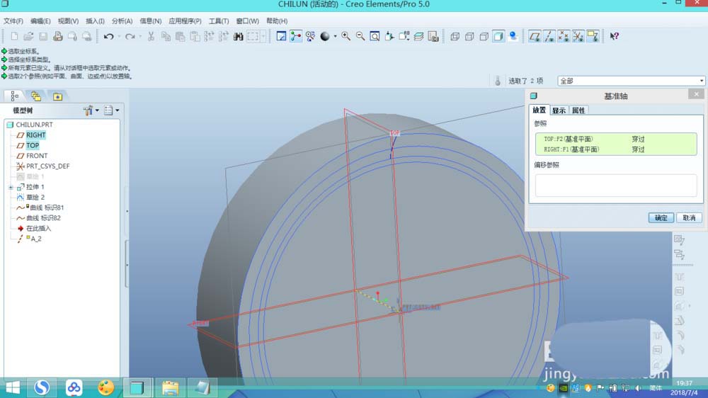Toggle coordinate system display
Image resolution: width=708 pixels, height=398 pixels.
(578, 36)
